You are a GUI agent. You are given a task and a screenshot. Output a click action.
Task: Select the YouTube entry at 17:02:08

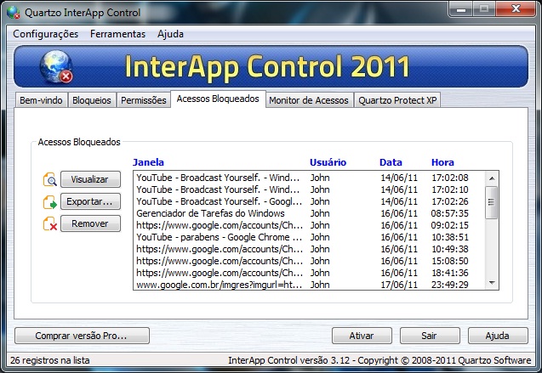(309, 178)
